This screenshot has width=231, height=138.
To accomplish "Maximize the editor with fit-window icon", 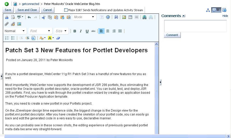I will [108, 17].
